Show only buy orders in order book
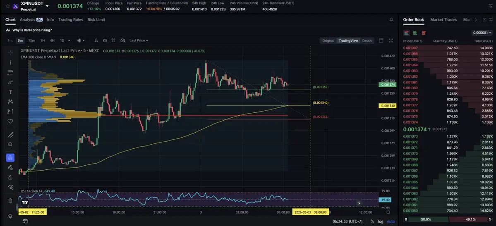 click(415, 33)
